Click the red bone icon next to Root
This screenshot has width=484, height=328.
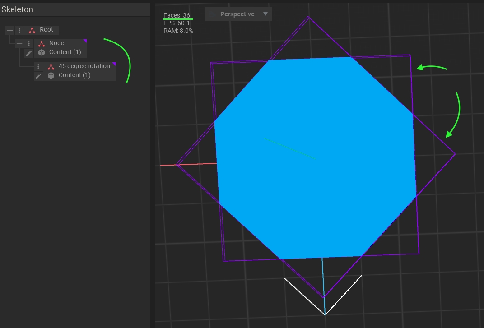tap(32, 30)
